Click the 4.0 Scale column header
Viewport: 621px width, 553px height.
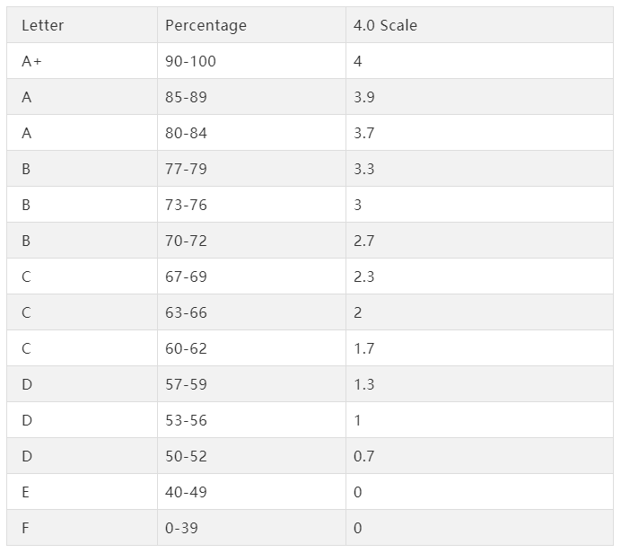[386, 25]
